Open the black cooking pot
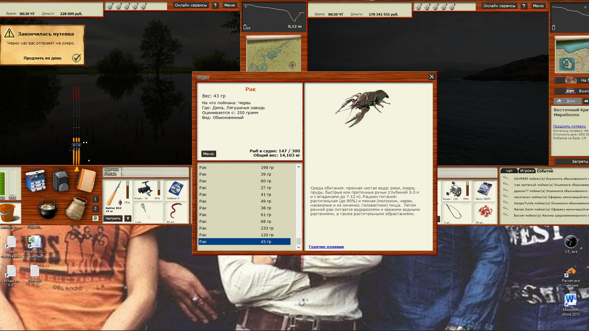The height and width of the screenshot is (331, 589). click(48, 207)
